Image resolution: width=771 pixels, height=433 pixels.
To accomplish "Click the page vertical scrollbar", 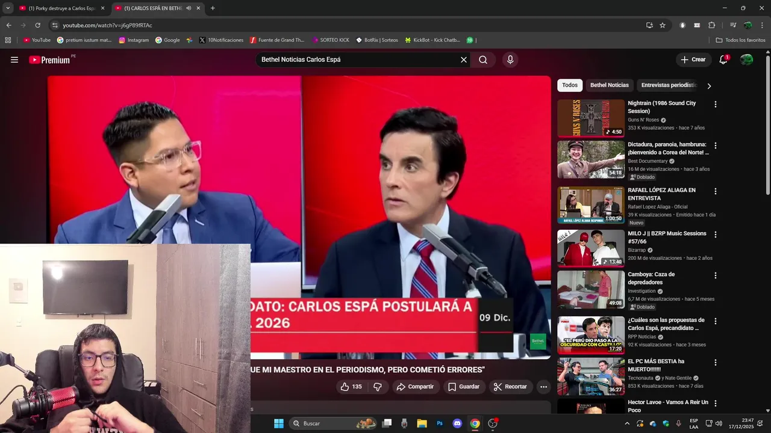I will (767, 125).
